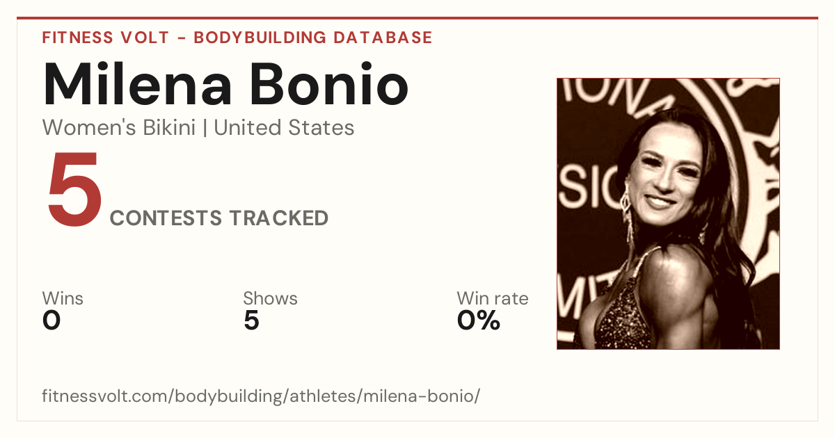Click the milena-bonio slug in the URL
The image size is (835, 438).
428,397
